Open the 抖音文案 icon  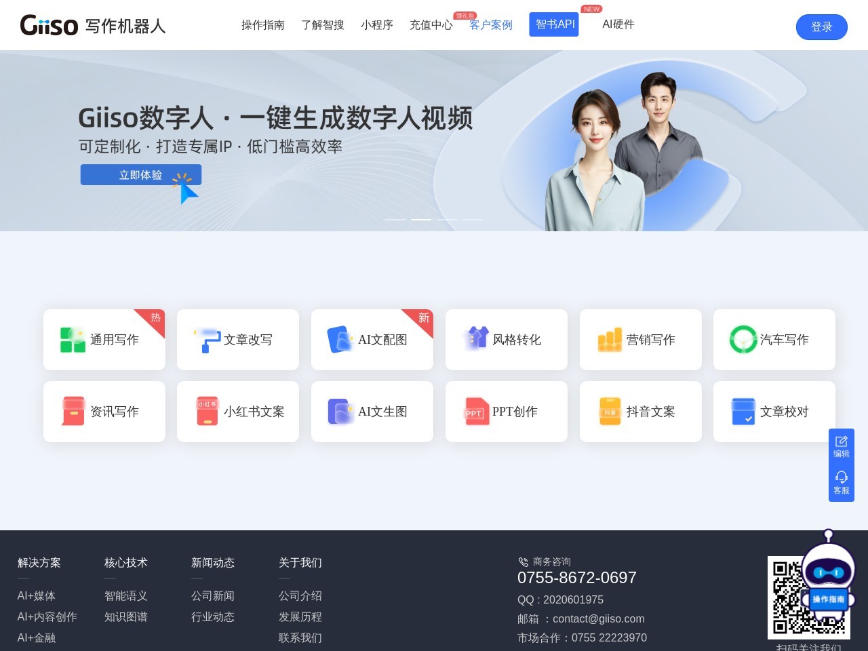pos(610,412)
